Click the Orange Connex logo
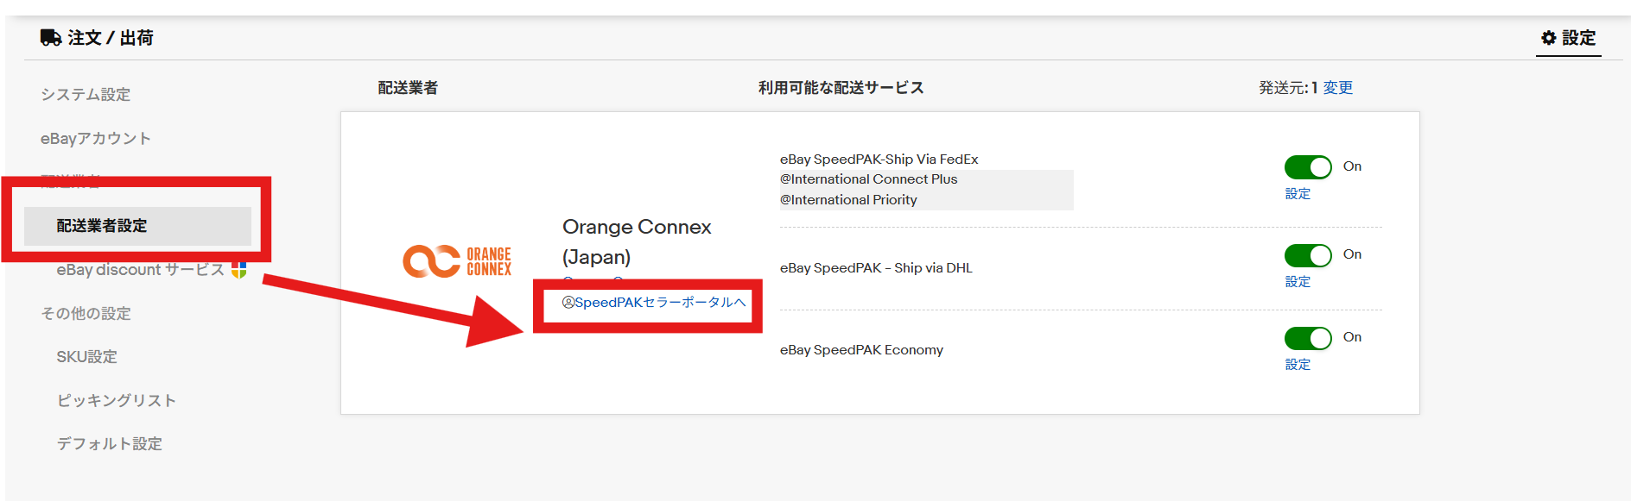 457,261
